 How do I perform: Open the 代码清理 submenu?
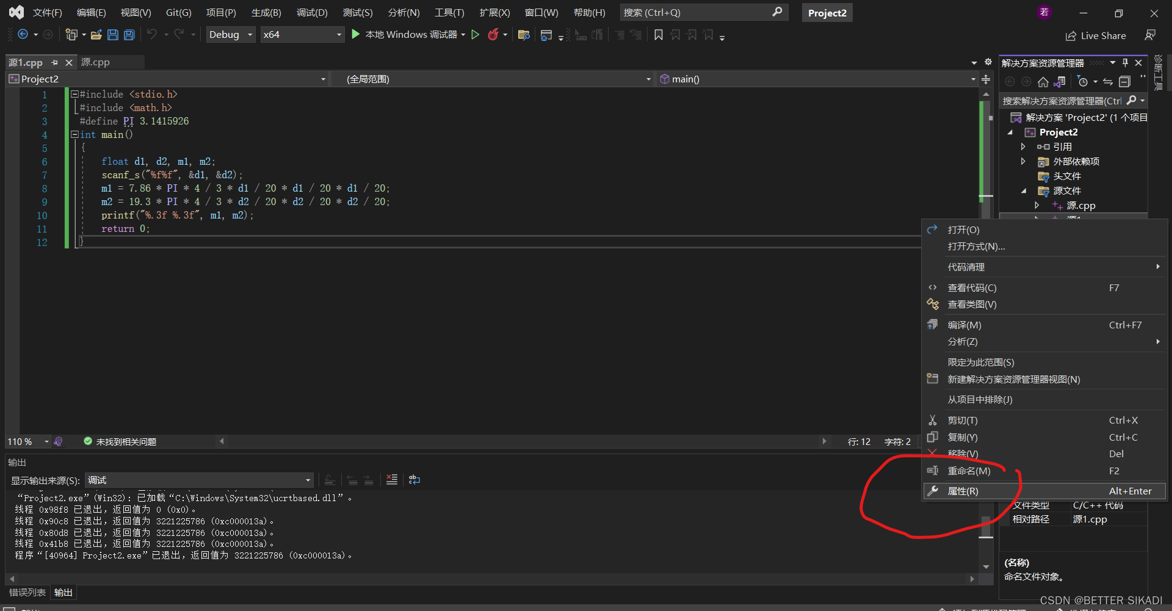pos(1044,267)
